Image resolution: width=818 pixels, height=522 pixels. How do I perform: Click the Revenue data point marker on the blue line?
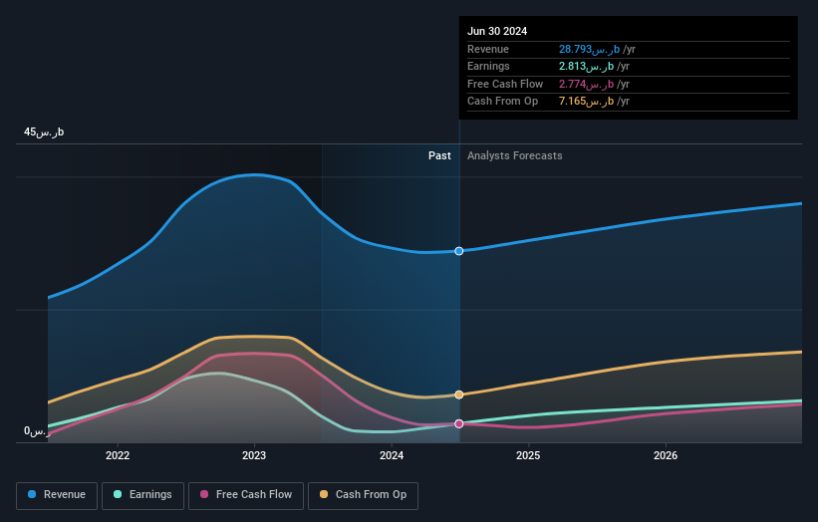point(459,251)
